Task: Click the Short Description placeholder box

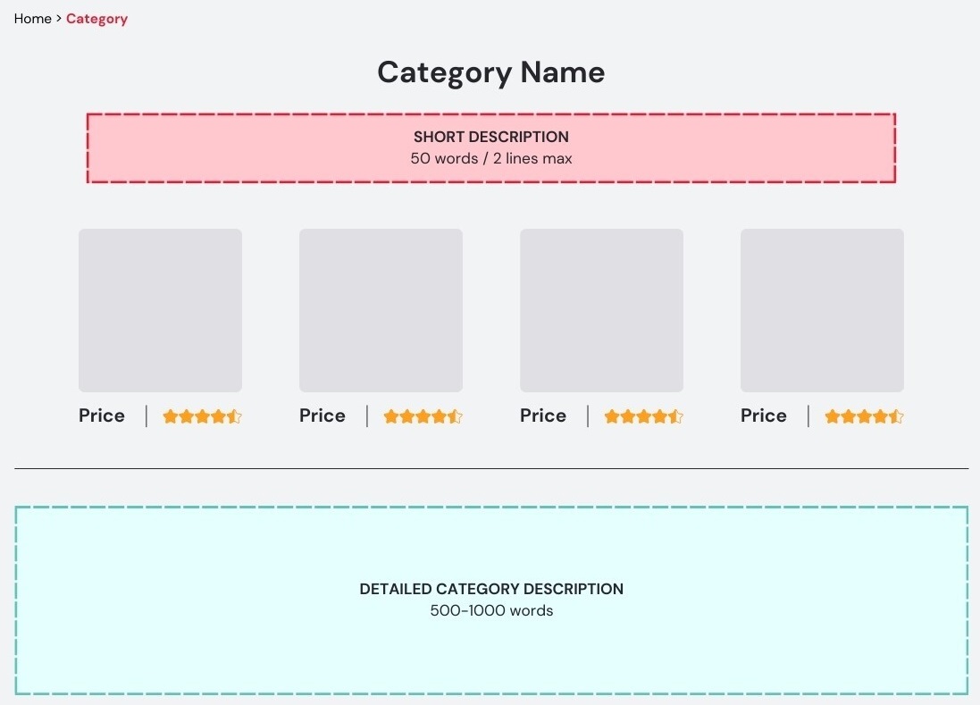Action: pos(490,148)
